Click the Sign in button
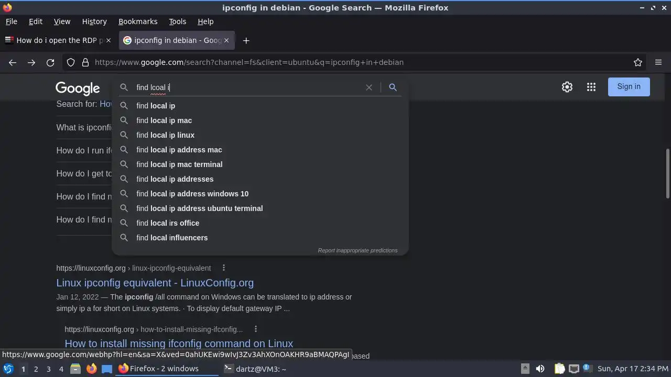 point(629,86)
